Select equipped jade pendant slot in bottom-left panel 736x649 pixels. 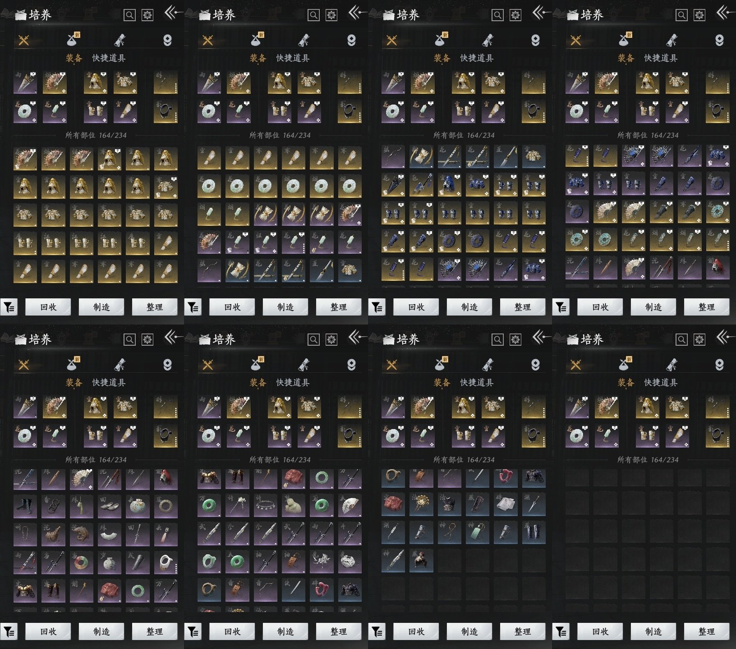pyautogui.click(x=55, y=436)
